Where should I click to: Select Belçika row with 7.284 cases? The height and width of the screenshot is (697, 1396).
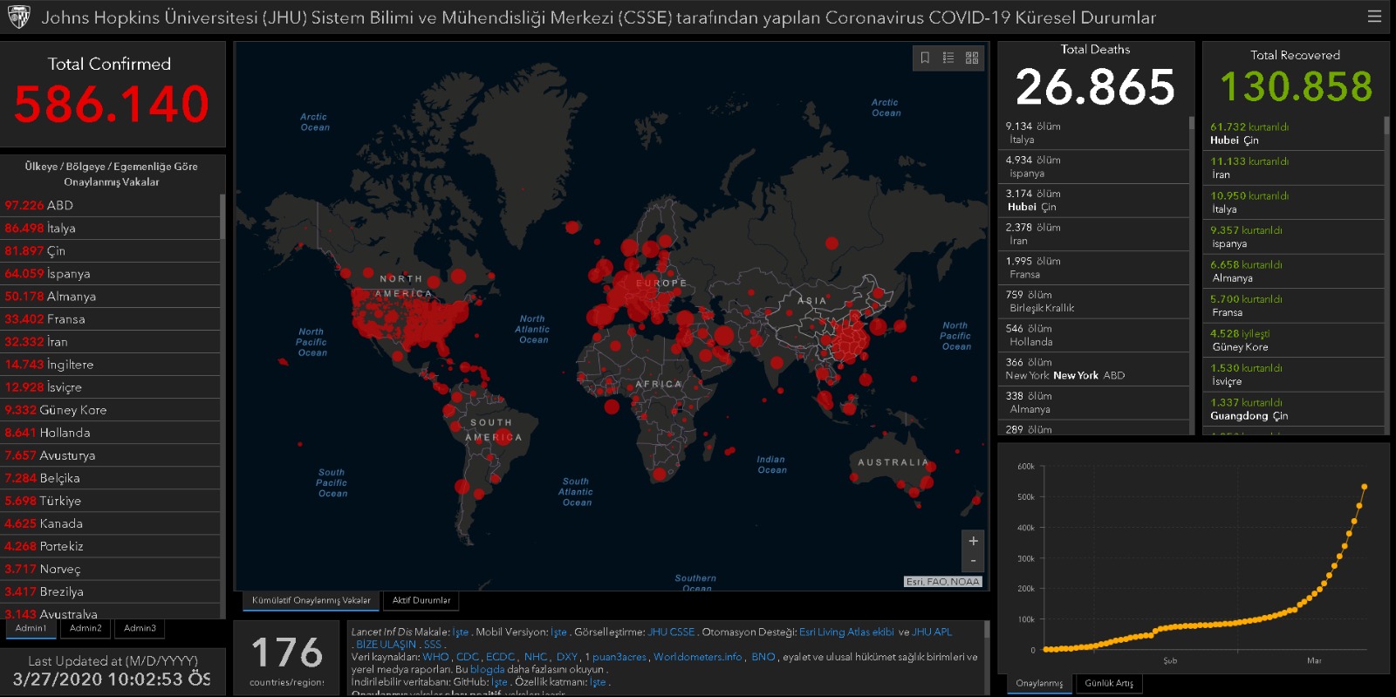point(110,477)
